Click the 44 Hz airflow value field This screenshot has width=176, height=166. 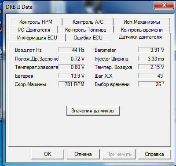click(x=72, y=50)
